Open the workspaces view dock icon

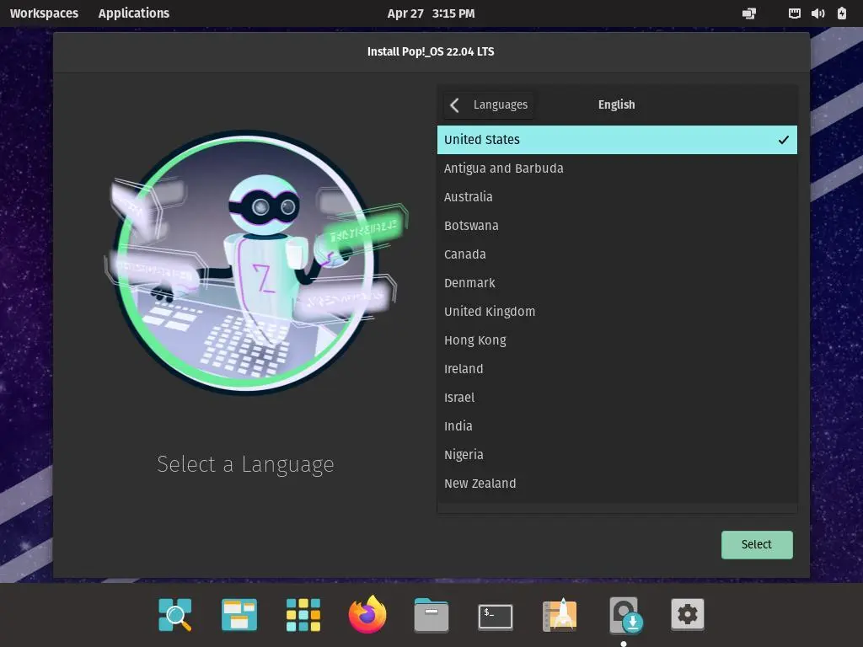pos(239,615)
